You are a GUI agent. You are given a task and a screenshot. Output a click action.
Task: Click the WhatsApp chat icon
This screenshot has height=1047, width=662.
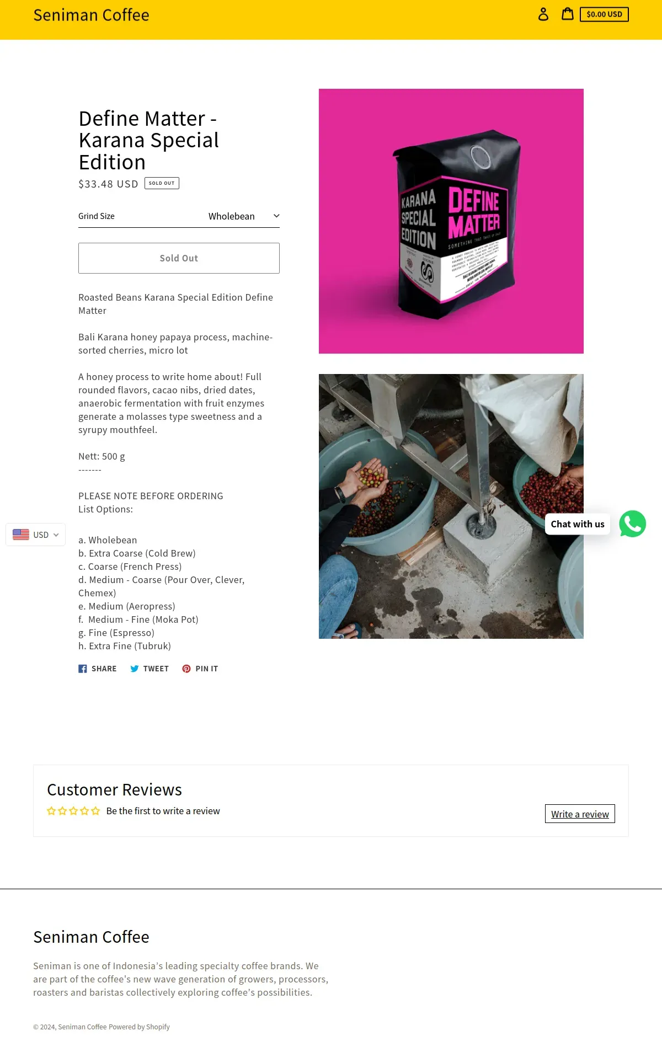pos(632,523)
